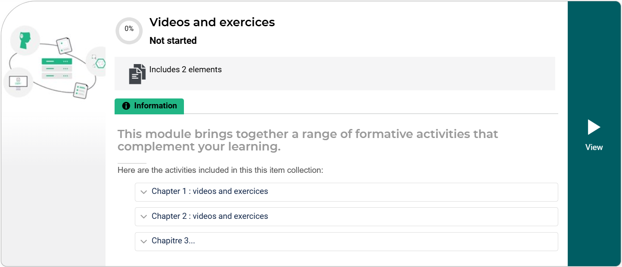
Task: Expand the Chapter 2 chevron arrow
Action: (144, 217)
